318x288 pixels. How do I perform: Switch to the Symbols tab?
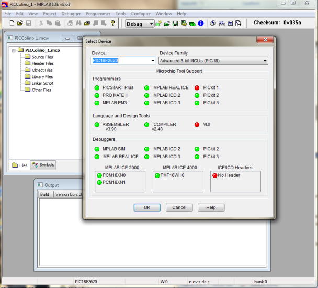click(43, 165)
